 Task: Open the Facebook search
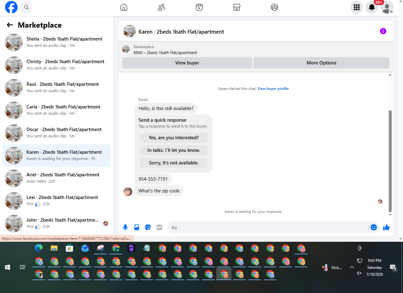(26, 7)
